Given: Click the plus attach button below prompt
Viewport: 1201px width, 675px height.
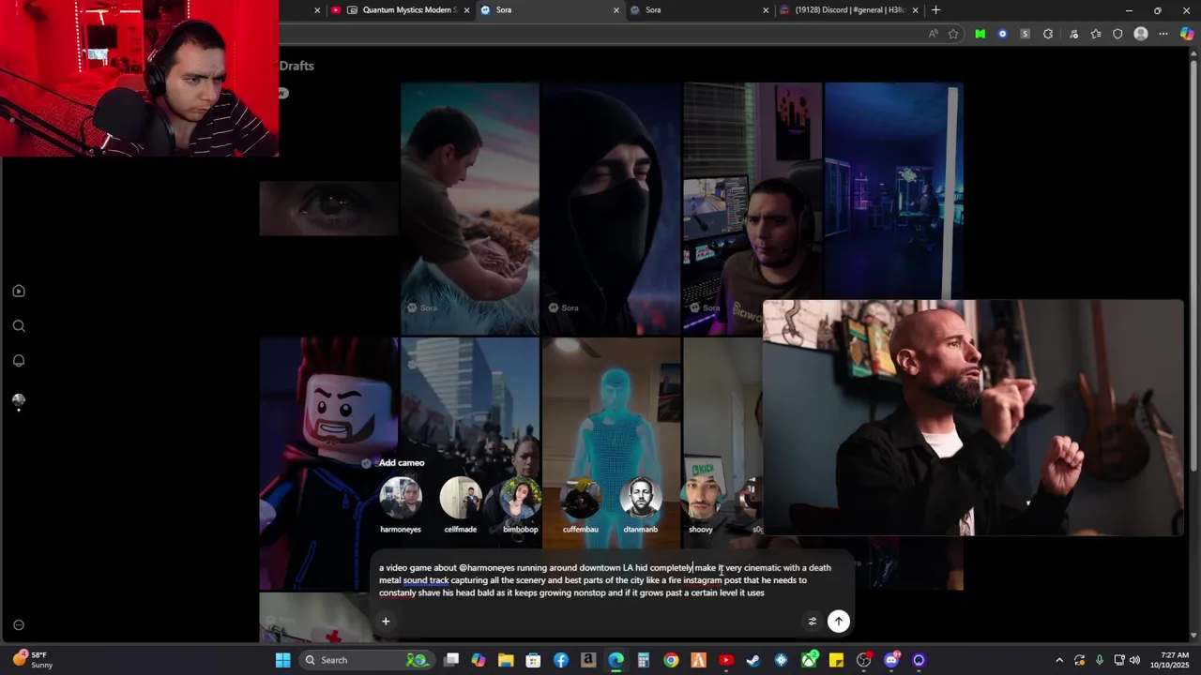Looking at the screenshot, I should pos(386,621).
